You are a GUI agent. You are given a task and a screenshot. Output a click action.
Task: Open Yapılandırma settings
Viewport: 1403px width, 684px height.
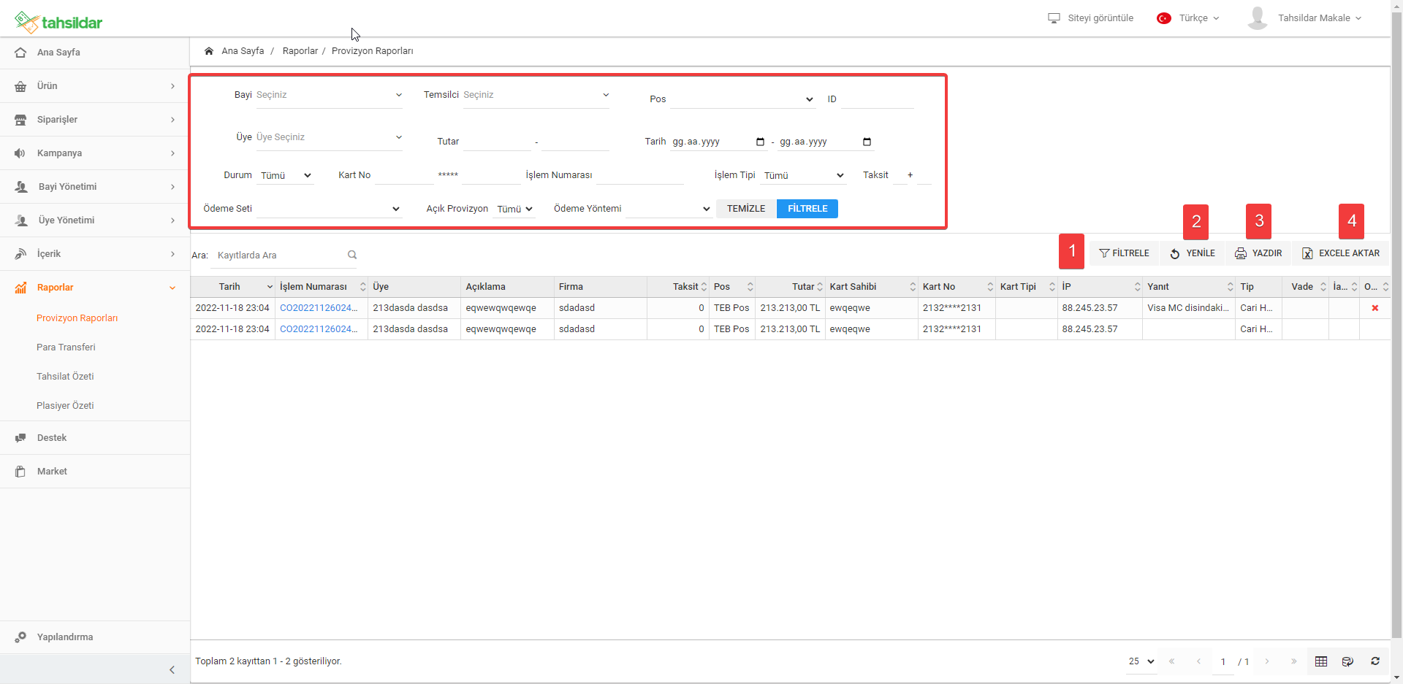tap(95, 637)
